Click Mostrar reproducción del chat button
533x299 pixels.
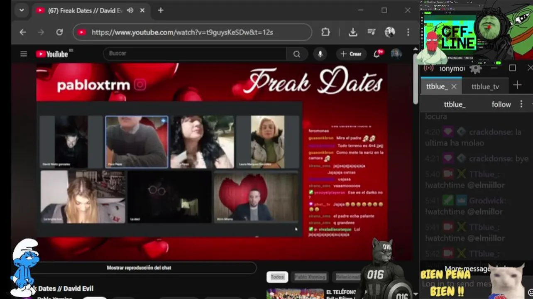[139, 268]
